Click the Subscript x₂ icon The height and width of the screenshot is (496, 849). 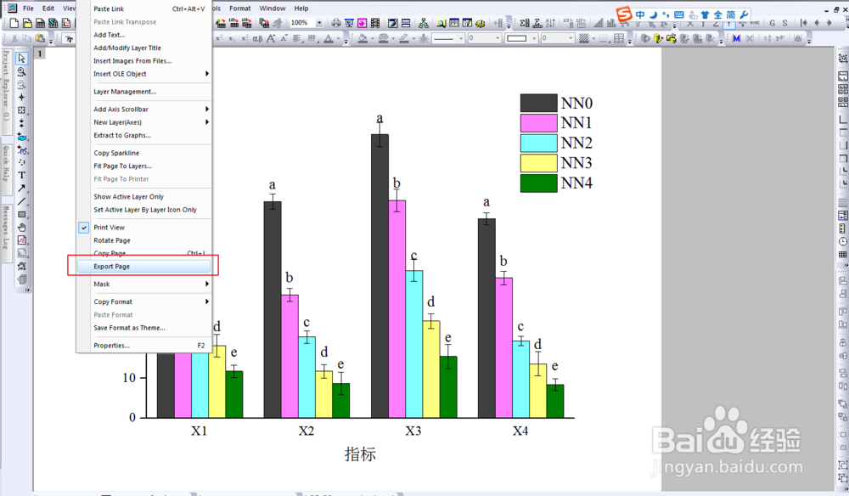(x=232, y=38)
